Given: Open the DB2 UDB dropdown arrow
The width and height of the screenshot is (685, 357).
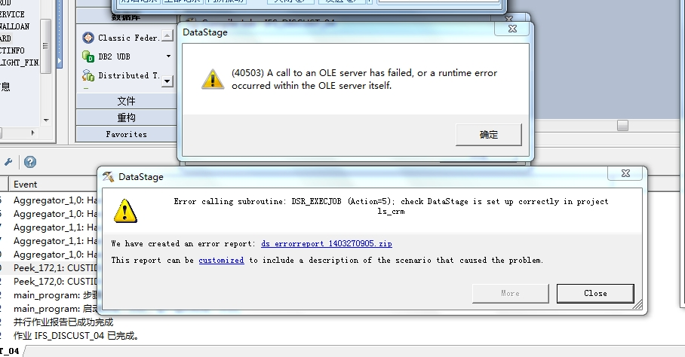Looking at the screenshot, I should [x=168, y=56].
